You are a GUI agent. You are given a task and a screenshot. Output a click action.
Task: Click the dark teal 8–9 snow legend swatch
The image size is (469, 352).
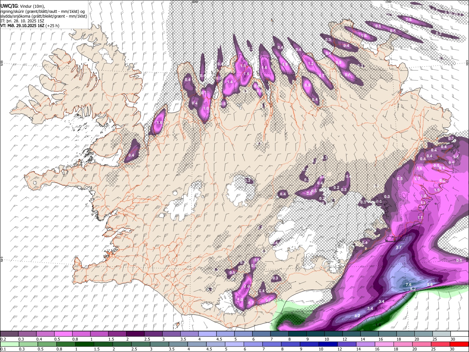(297, 334)
